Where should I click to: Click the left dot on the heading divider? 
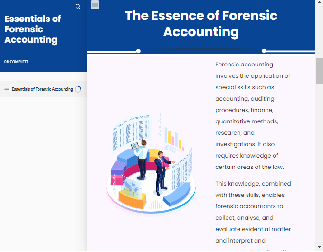pos(138,51)
